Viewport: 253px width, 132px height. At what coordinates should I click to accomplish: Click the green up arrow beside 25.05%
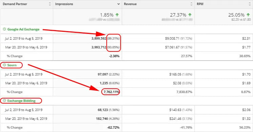248,15
